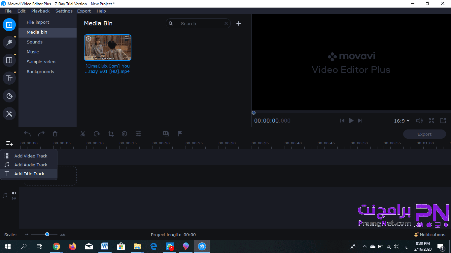Open the Sounds category
The height and width of the screenshot is (253, 451).
tap(48, 42)
